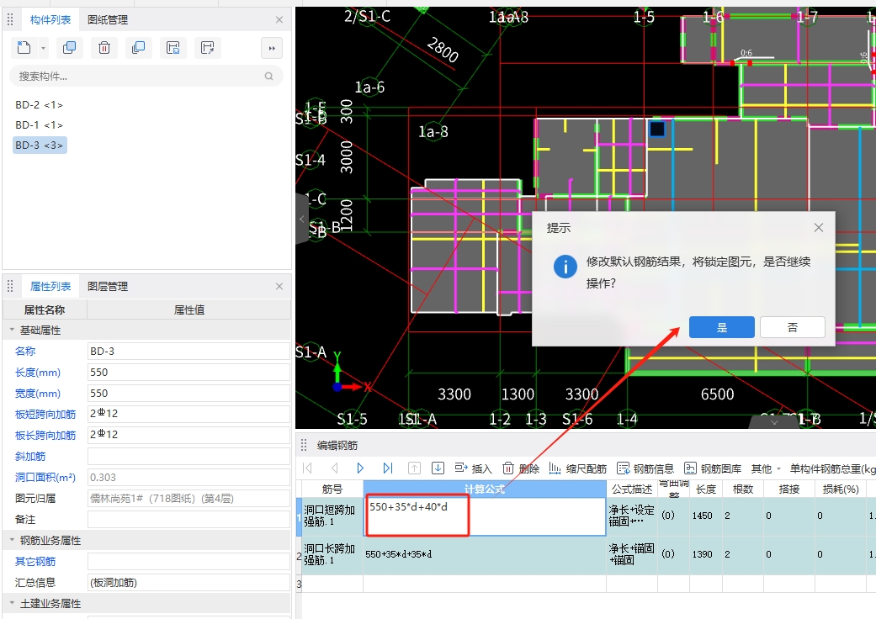Click the new component icon

click(24, 47)
